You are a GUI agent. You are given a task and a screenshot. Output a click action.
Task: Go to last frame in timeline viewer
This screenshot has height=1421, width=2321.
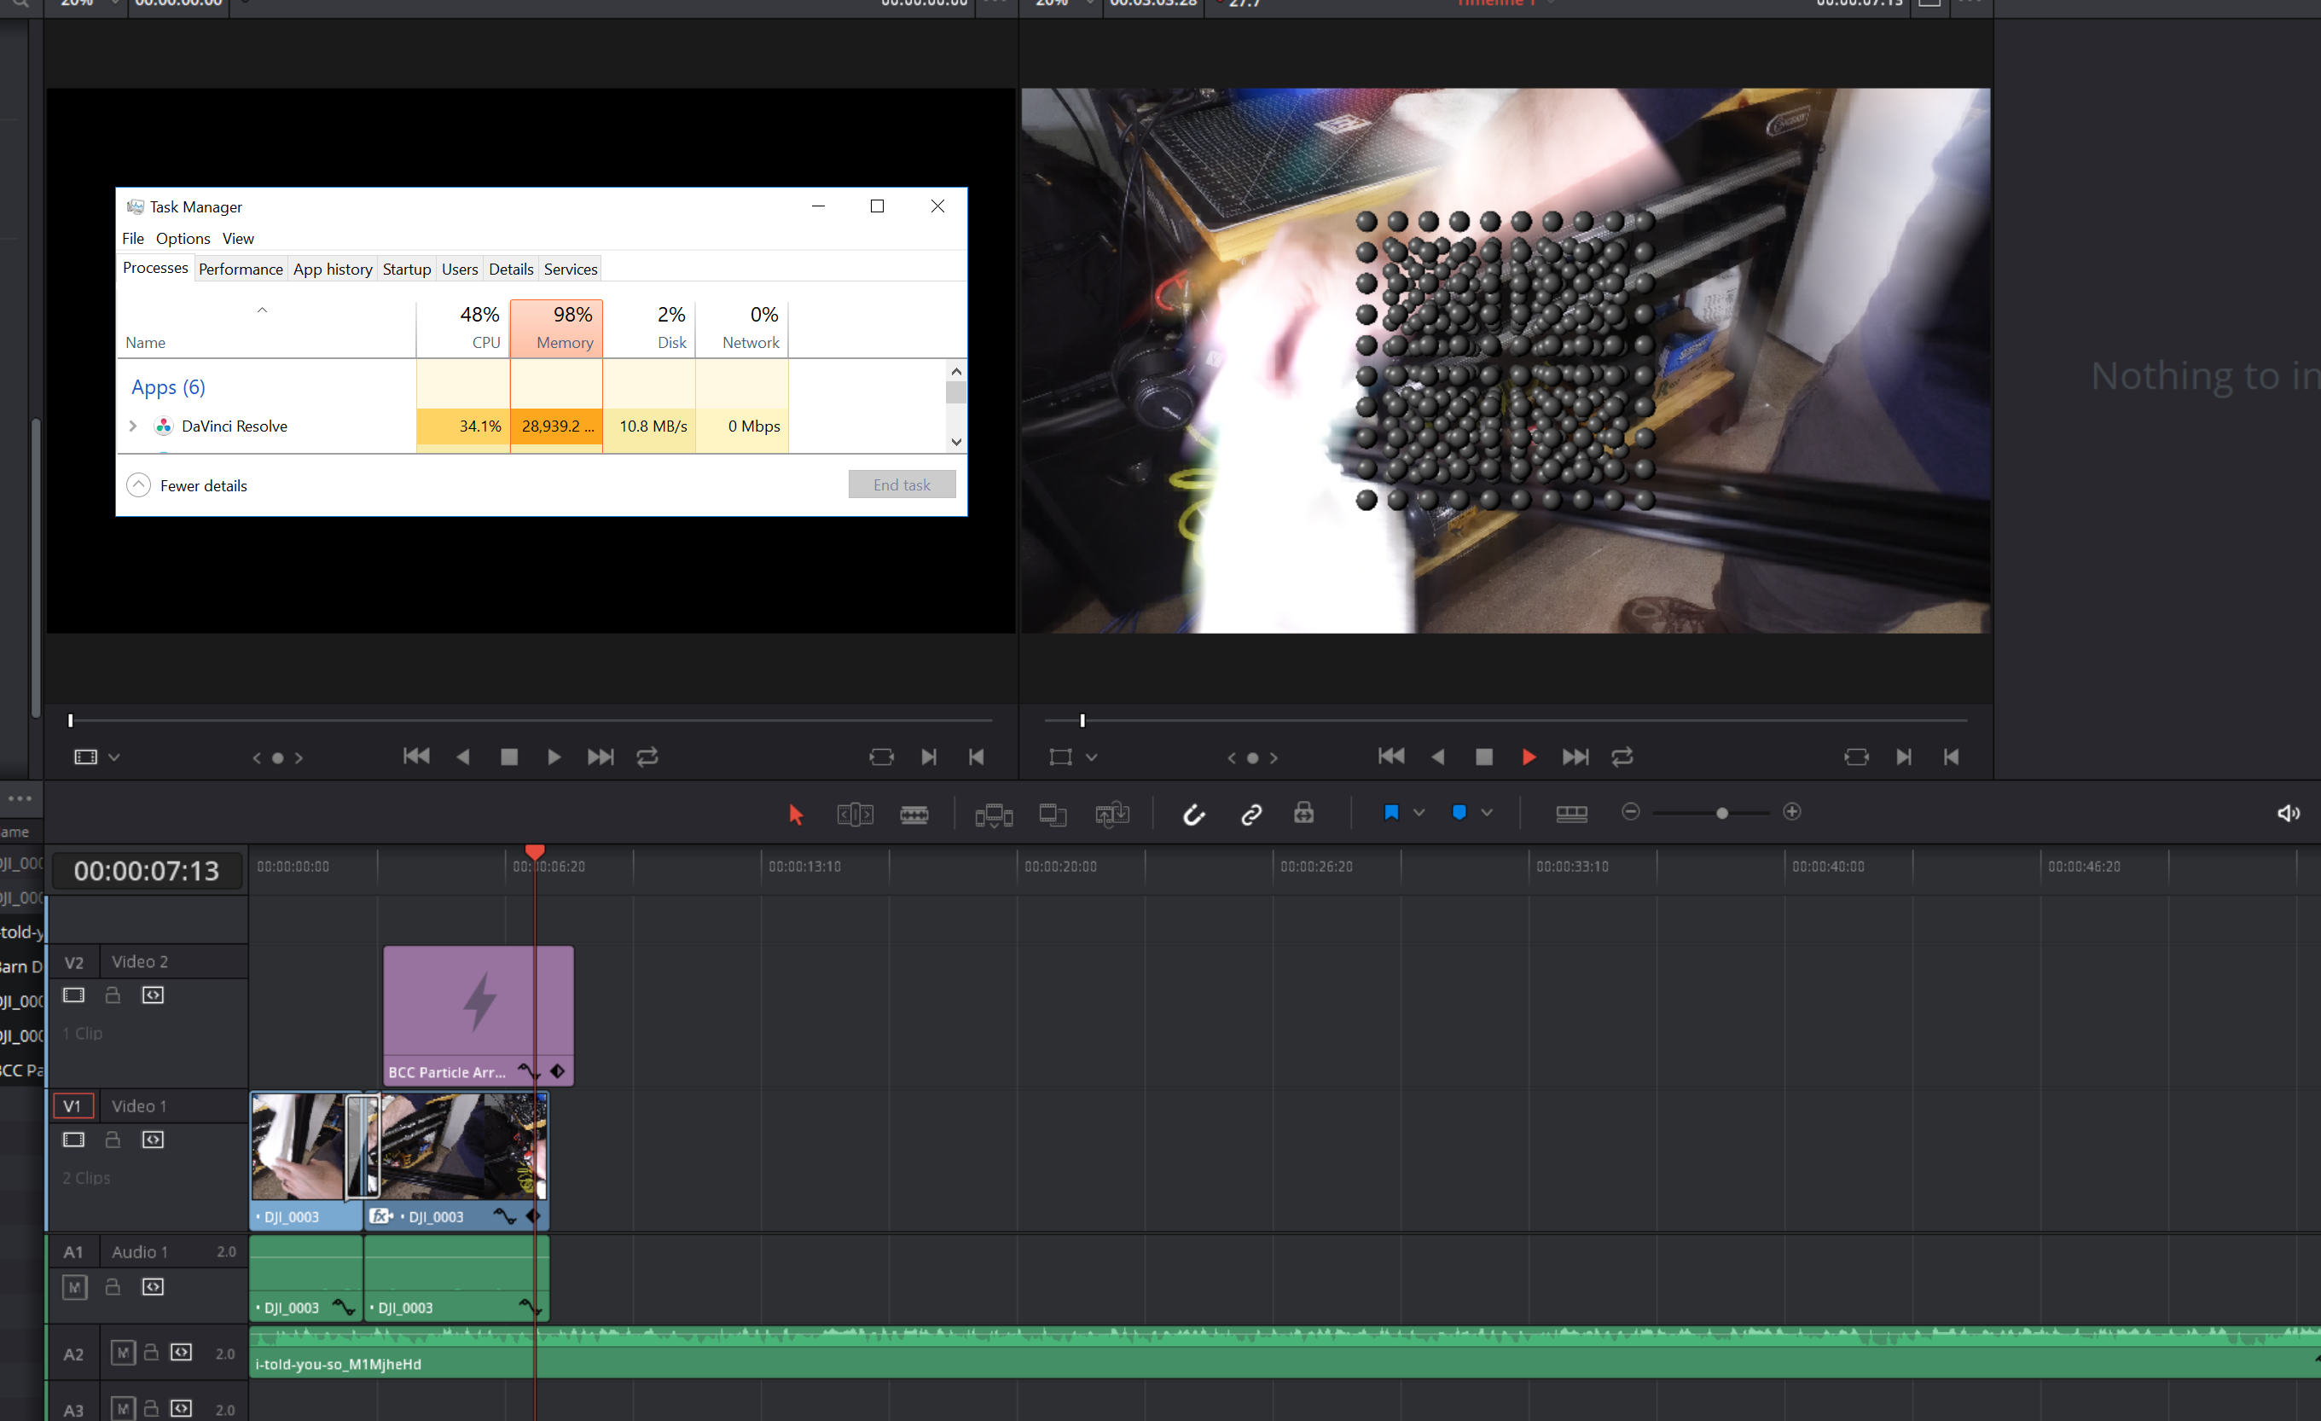point(1575,757)
